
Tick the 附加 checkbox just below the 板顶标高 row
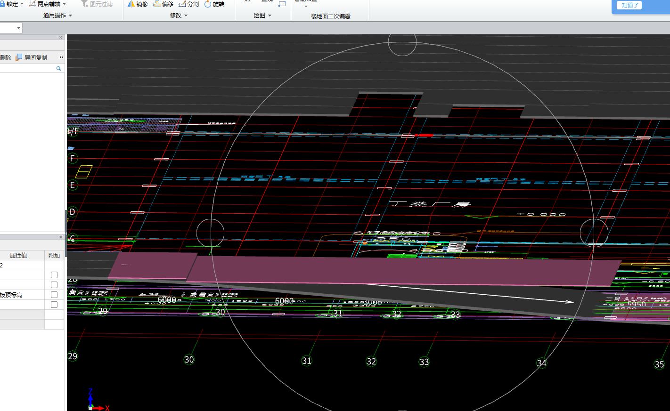tap(54, 305)
